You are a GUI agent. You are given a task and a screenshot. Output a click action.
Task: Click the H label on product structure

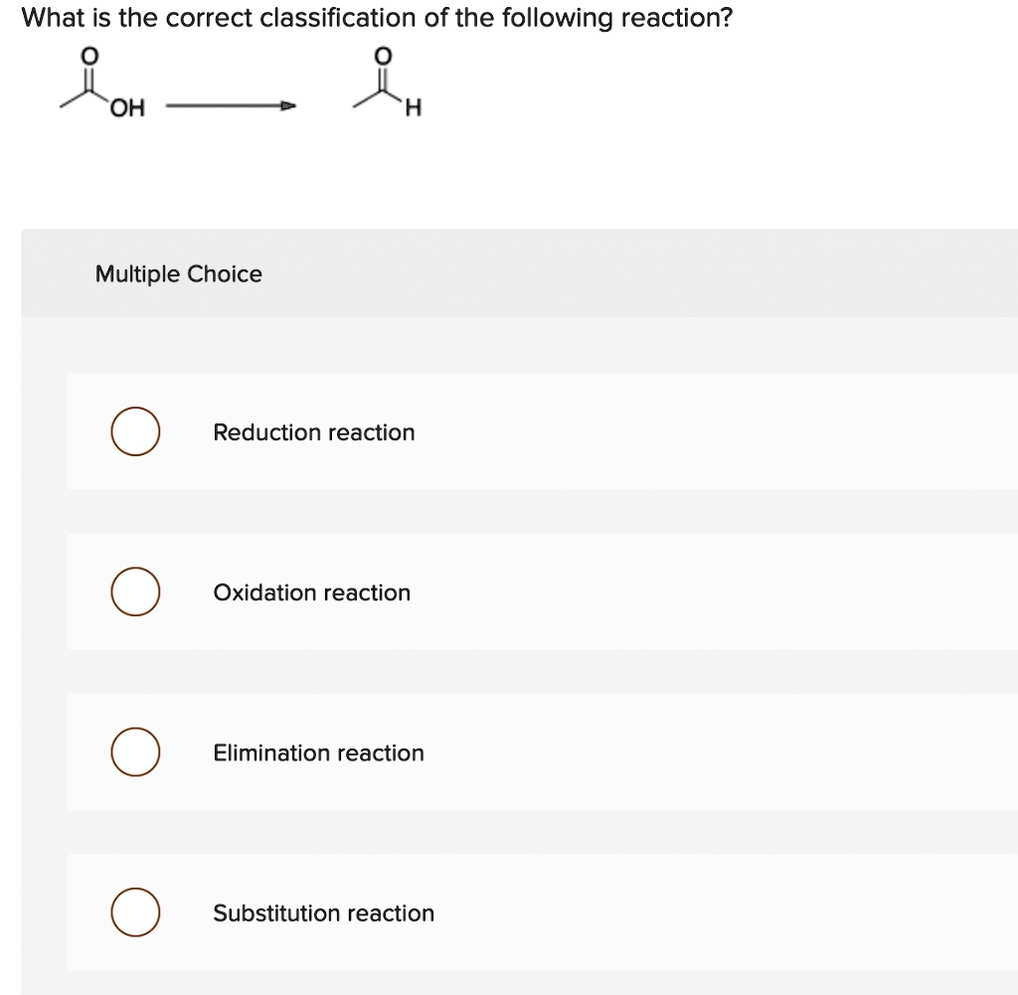415,109
